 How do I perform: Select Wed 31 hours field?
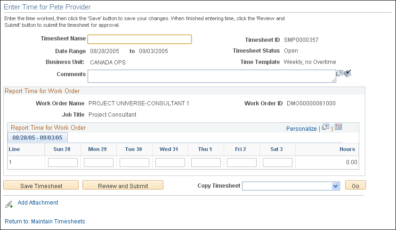tap(170, 162)
